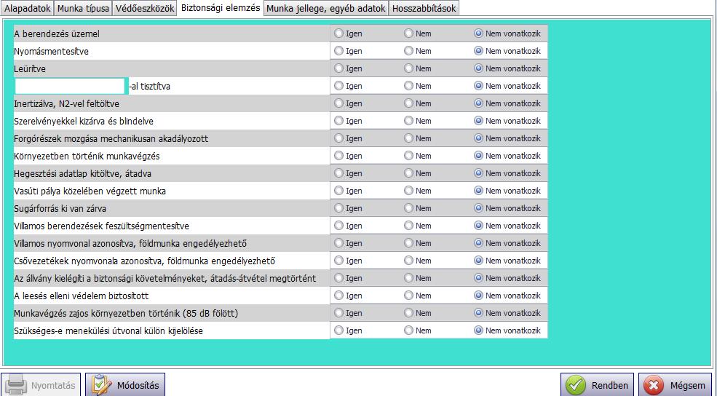Set 'Szerelvényekkel kizárva és blindelve' to Nem
Viewport: 717px width, 396px height.
(418, 121)
